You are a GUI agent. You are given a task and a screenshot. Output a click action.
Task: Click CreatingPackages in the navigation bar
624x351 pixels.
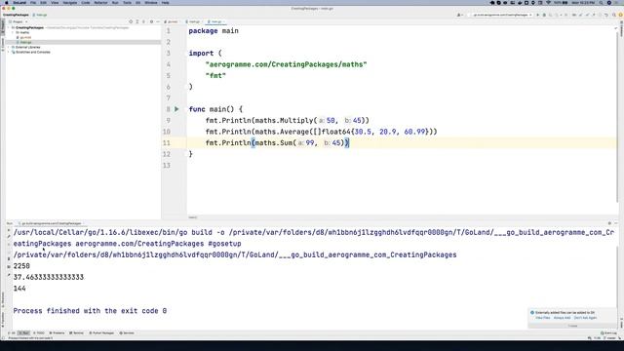pyautogui.click(x=16, y=15)
